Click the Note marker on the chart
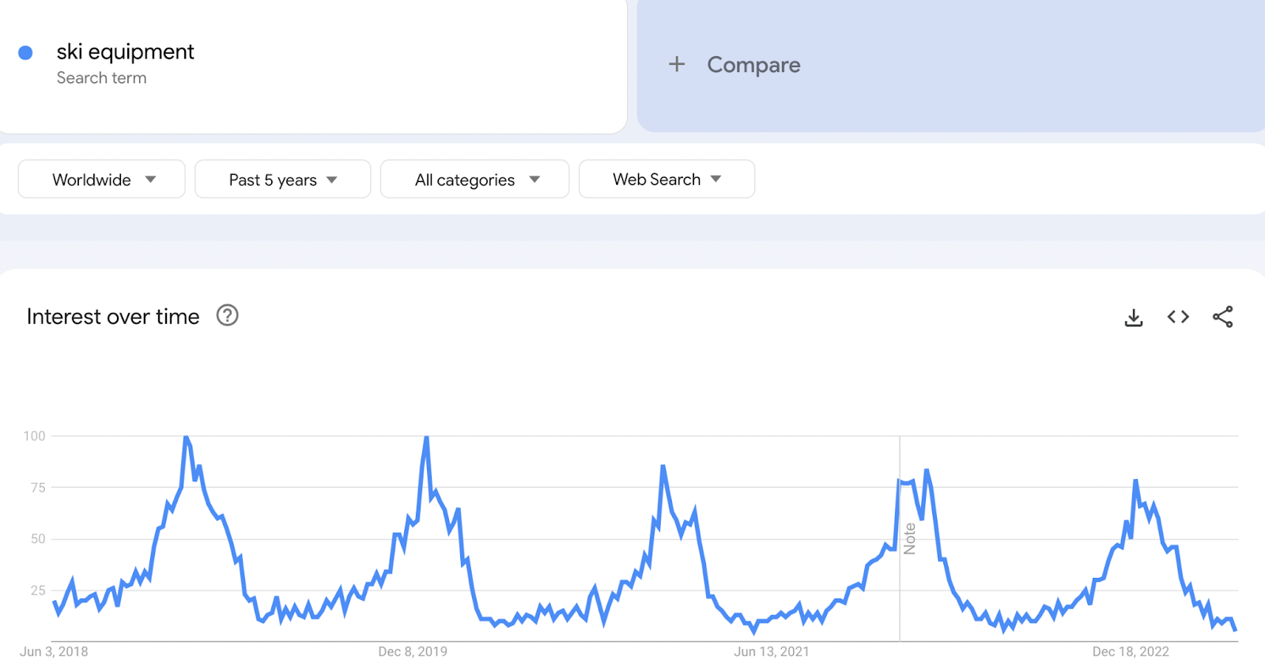 (x=909, y=538)
